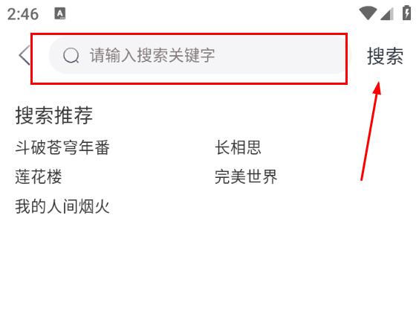
Task: Tap the cellular signal icon
Action: pyautogui.click(x=386, y=13)
